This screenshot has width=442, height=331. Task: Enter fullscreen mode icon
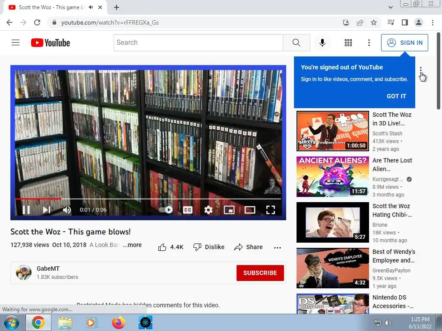271,210
